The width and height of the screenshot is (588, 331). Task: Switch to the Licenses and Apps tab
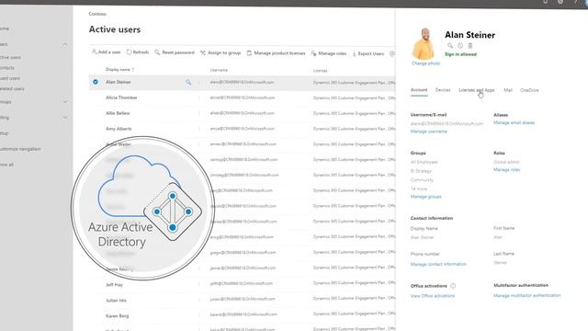(x=477, y=90)
